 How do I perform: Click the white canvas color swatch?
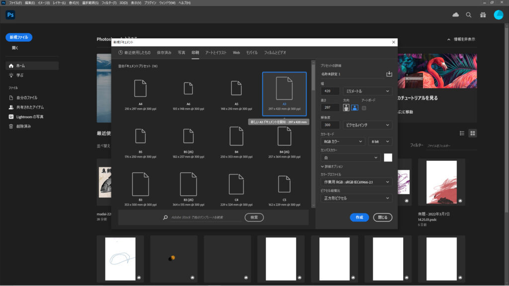pos(388,157)
